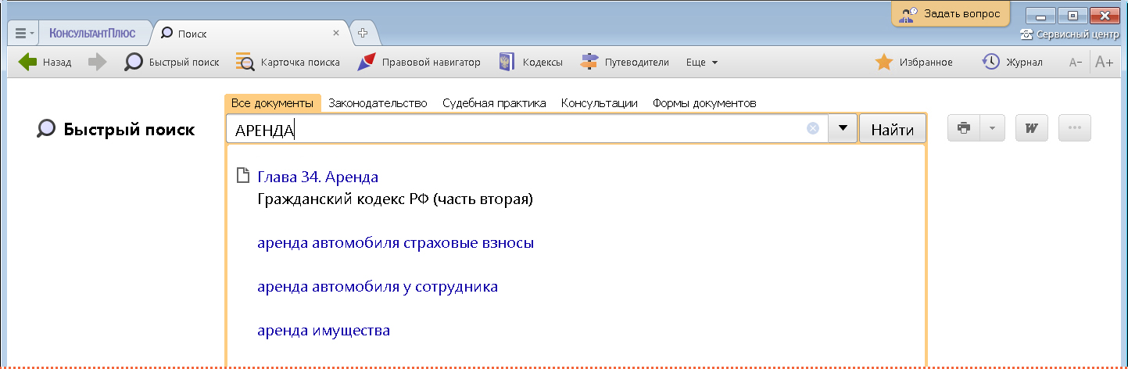Open Кодексы section
The height and width of the screenshot is (369, 1128).
pos(531,63)
